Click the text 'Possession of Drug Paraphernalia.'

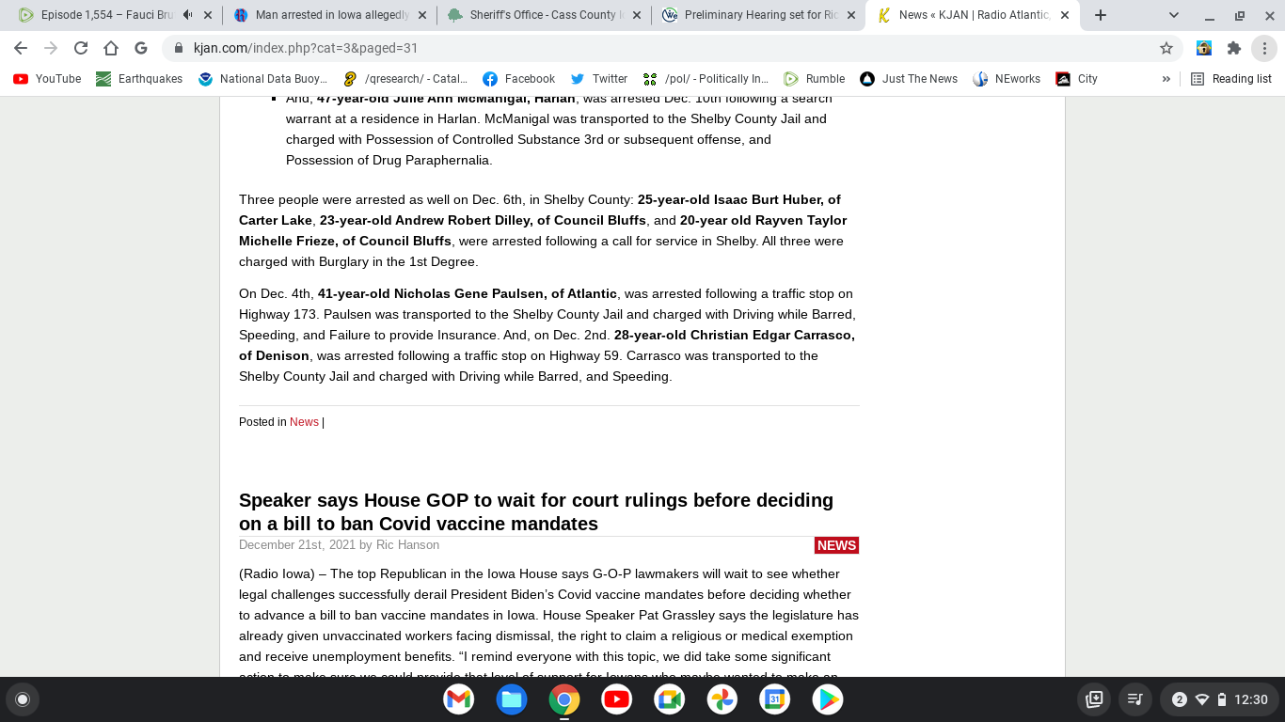(389, 160)
